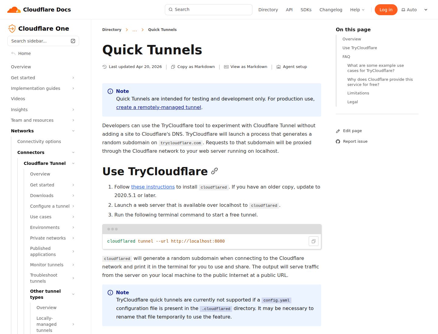Click the info icon in the config.yaml Note
Viewport: 438px width, 334px height.
pos(110,293)
